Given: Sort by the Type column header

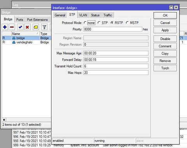Looking at the screenshot, I should click(45, 34).
